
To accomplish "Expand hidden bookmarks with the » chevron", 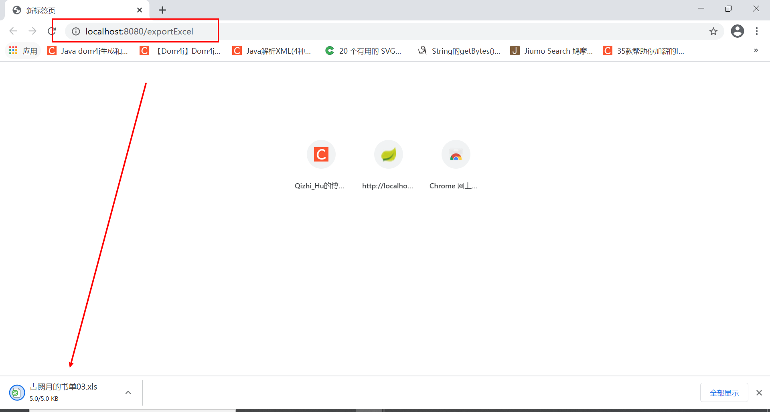I will 756,50.
